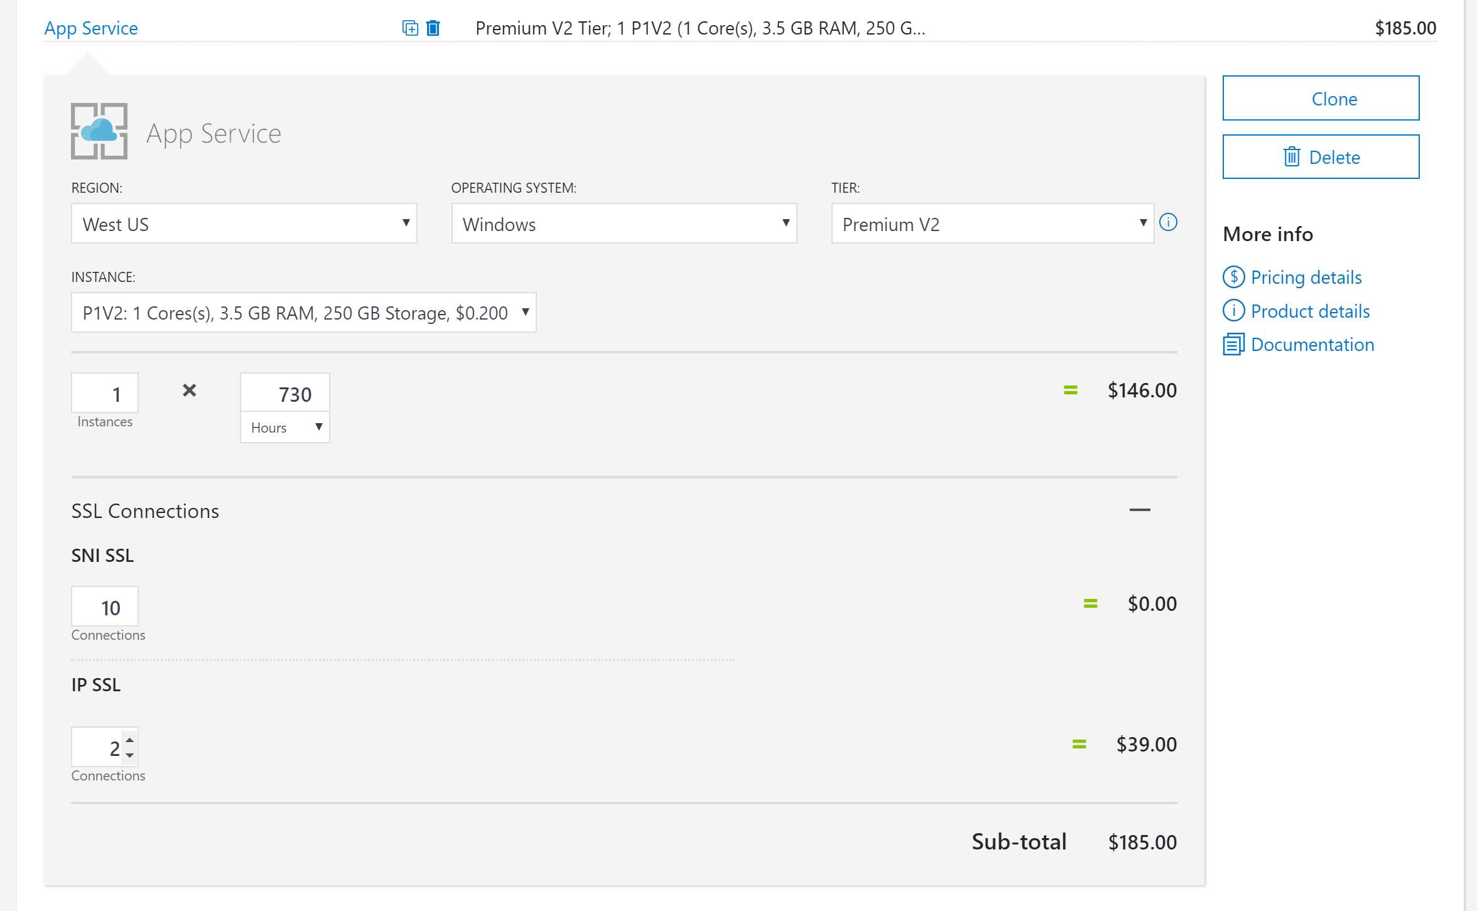This screenshot has height=911, width=1477.
Task: Select the SNI SSL connections field showing 10
Action: pos(104,606)
